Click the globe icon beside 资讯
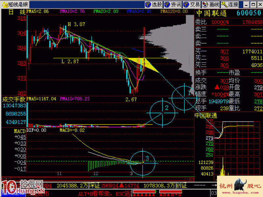This screenshot has height=197, width=263. 167,5
